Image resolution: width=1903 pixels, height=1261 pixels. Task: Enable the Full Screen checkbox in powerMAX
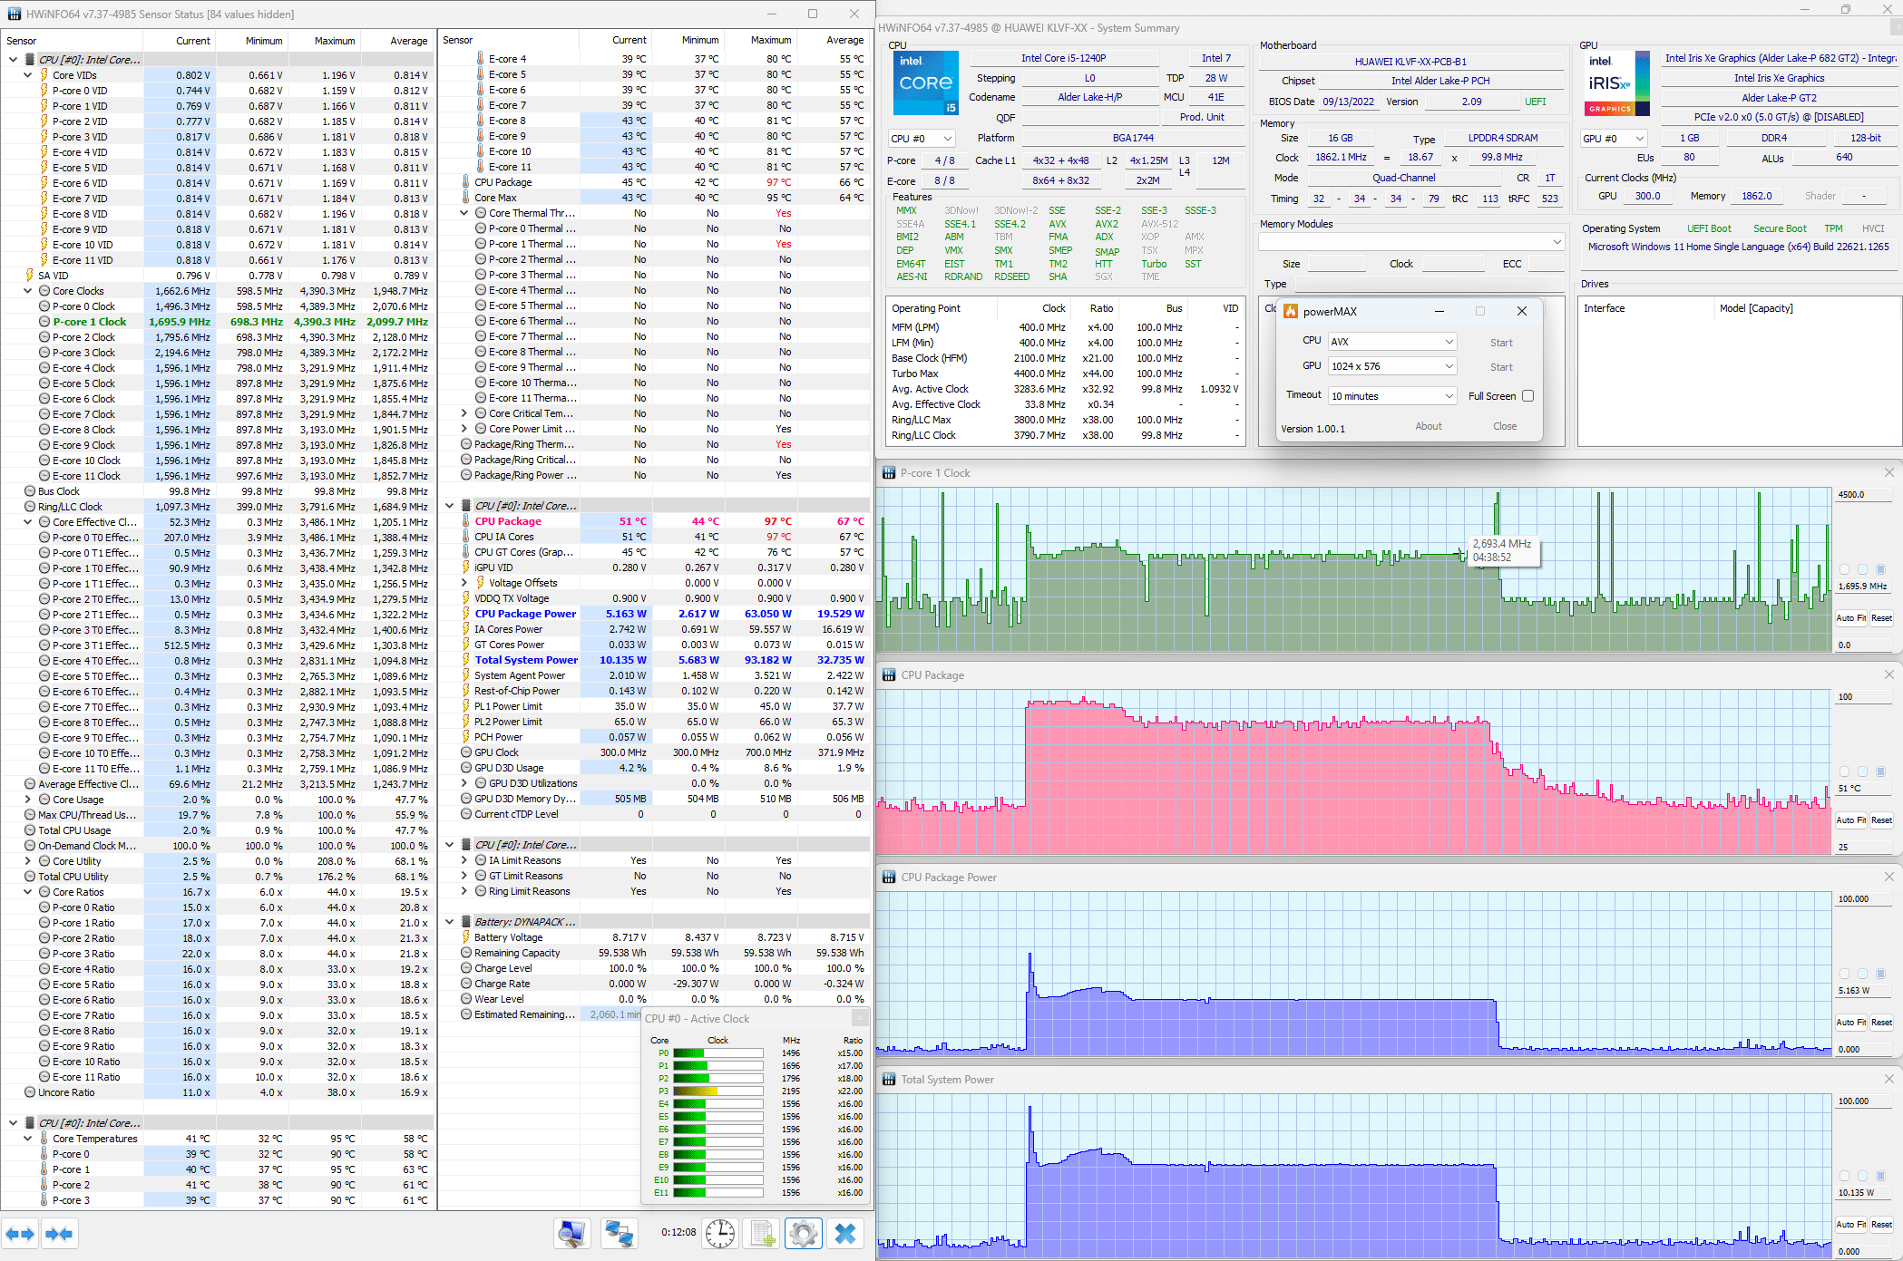pyautogui.click(x=1527, y=396)
